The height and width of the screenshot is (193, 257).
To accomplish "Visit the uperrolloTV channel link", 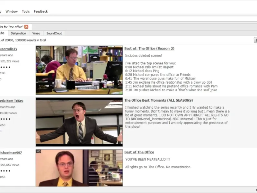I will click(x=9, y=49).
